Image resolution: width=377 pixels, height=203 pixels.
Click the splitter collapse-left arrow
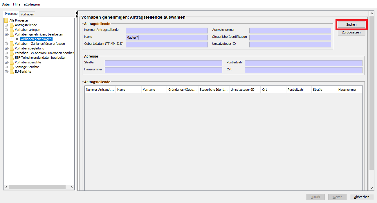tap(77, 13)
